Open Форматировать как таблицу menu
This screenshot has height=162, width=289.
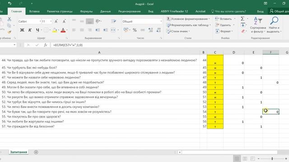click(x=189, y=25)
